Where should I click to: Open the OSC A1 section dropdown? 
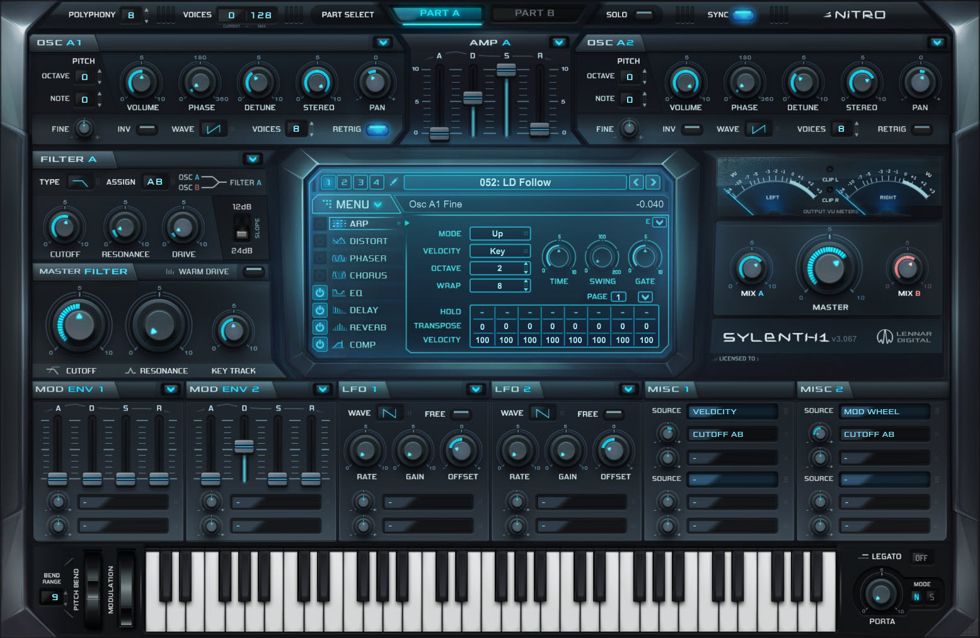(x=383, y=42)
